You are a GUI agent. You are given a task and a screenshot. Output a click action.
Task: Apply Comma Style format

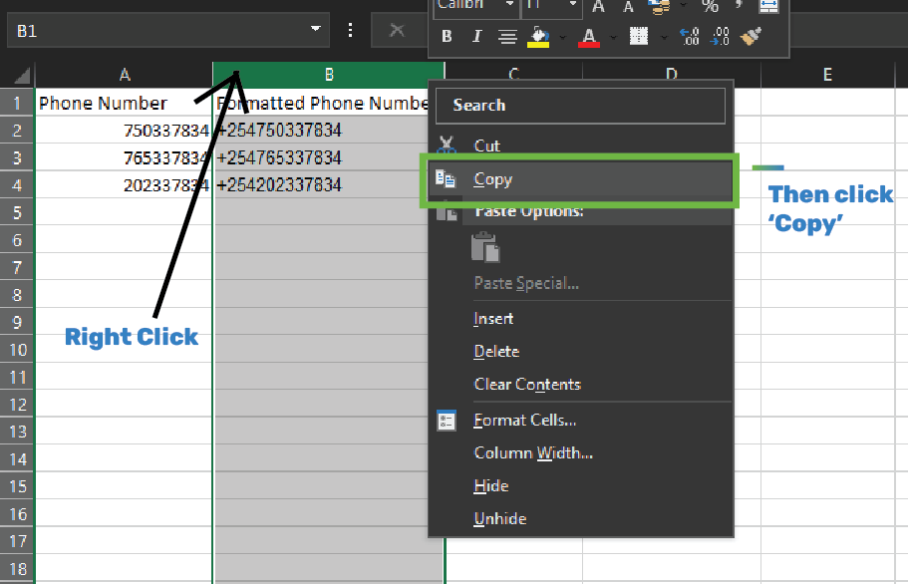point(740,5)
